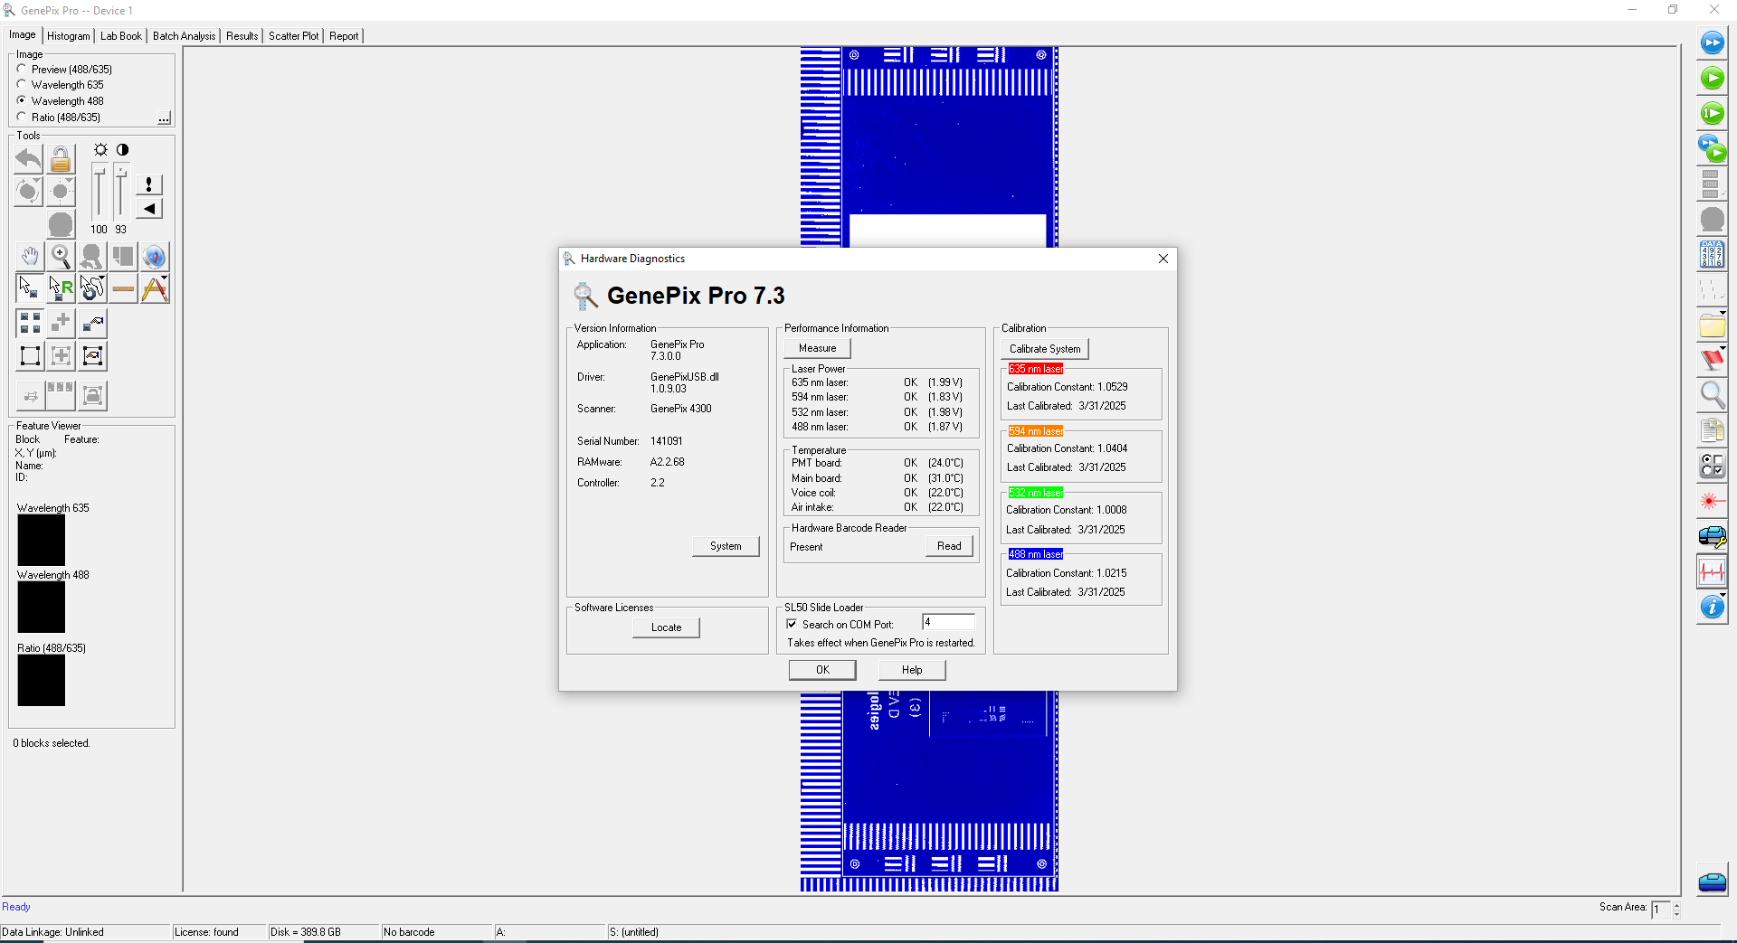Viewport: 1737px width, 943px height.
Task: Switch to the Histogram tab
Action: tap(69, 36)
